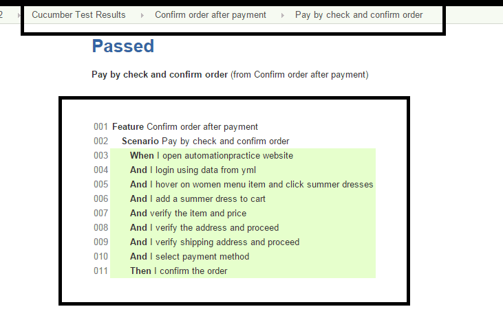This screenshot has width=503, height=320.
Task: Click the blue Passed heading
Action: [122, 46]
